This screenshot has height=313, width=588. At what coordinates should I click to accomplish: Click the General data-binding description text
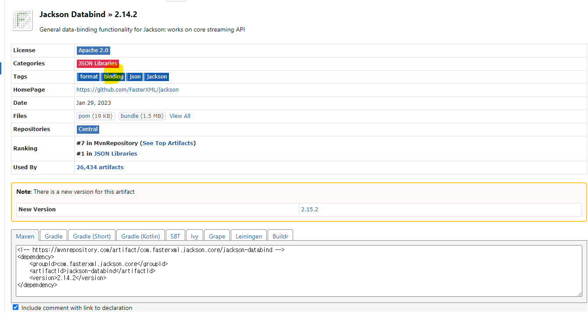pyautogui.click(x=142, y=30)
